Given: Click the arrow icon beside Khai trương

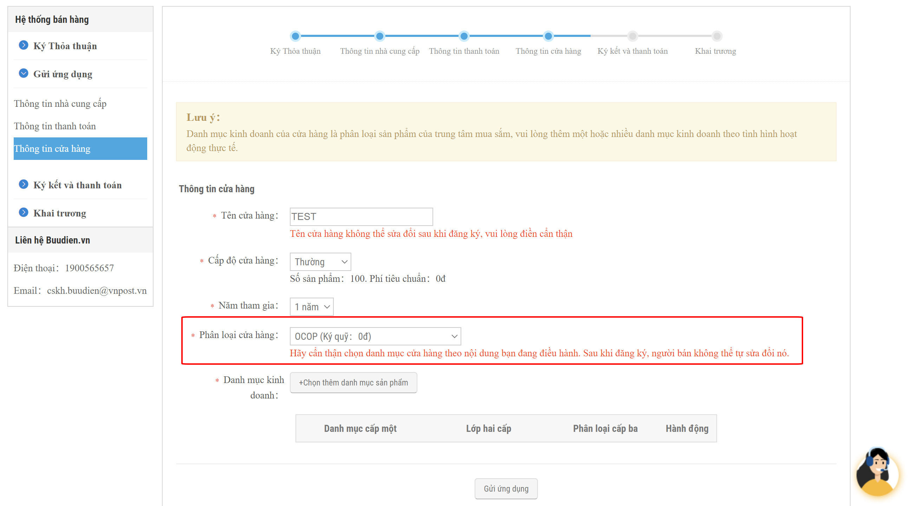Looking at the screenshot, I should pyautogui.click(x=23, y=213).
